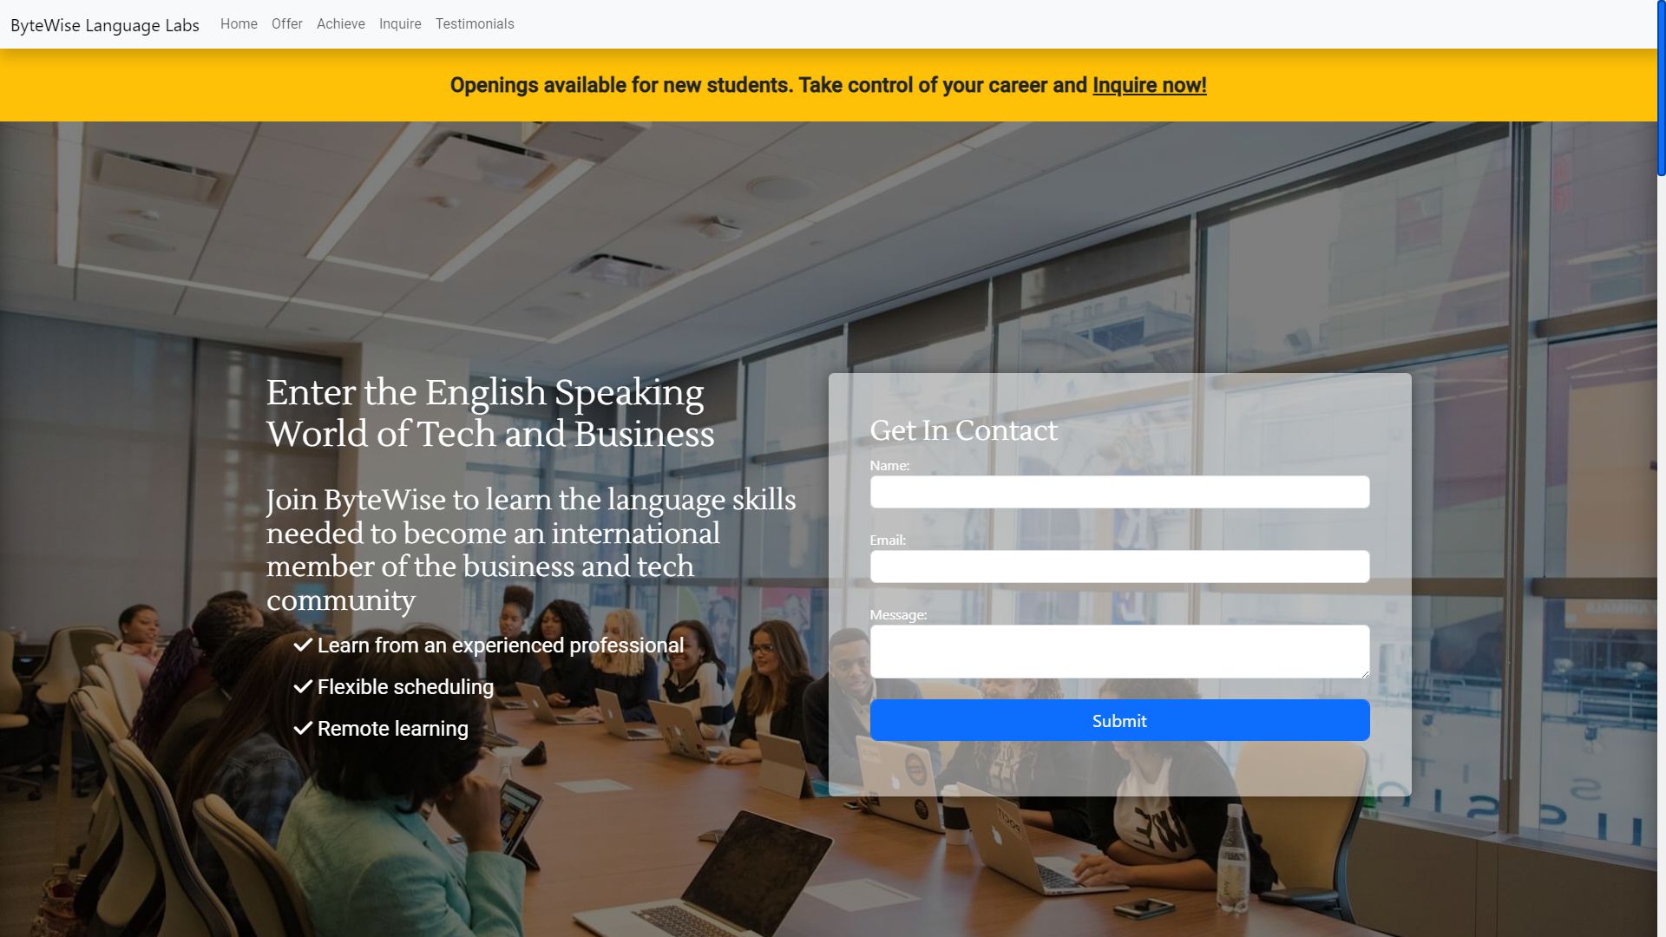
Task: Click the Inquire now link in banner
Action: [x=1149, y=86]
